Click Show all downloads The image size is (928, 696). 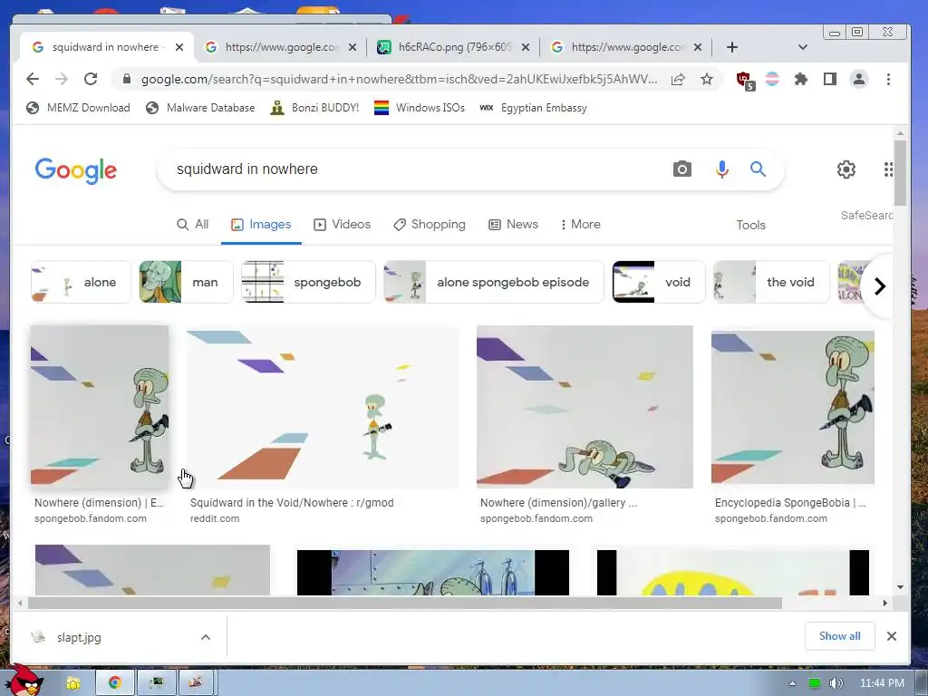coord(839,636)
